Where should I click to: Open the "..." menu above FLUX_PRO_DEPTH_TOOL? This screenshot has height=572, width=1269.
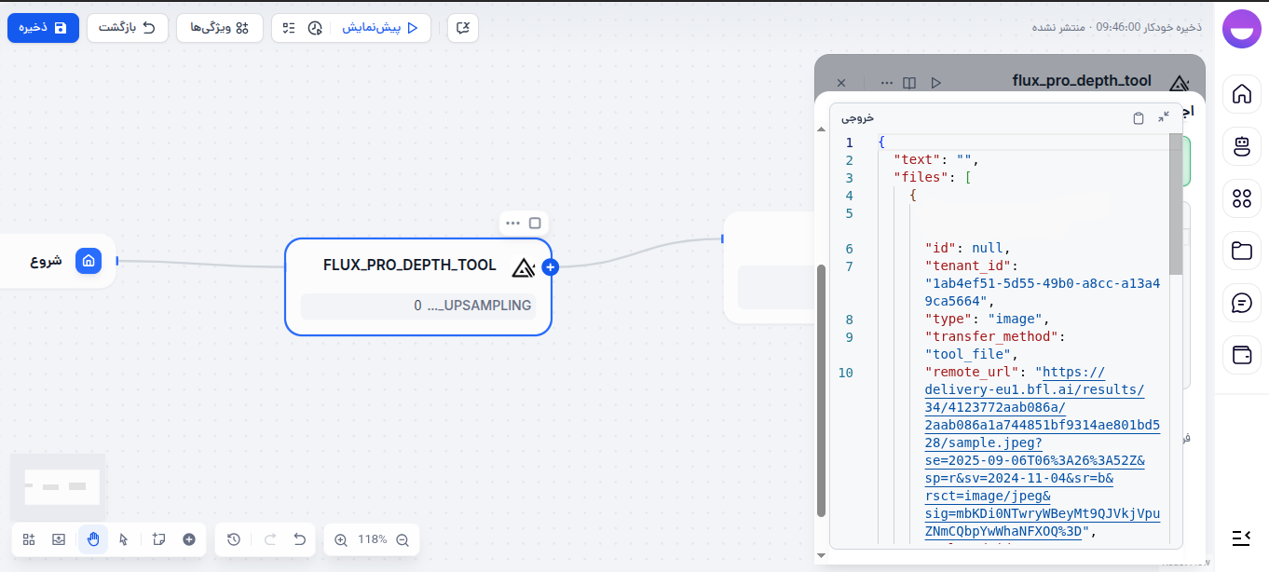(x=512, y=223)
